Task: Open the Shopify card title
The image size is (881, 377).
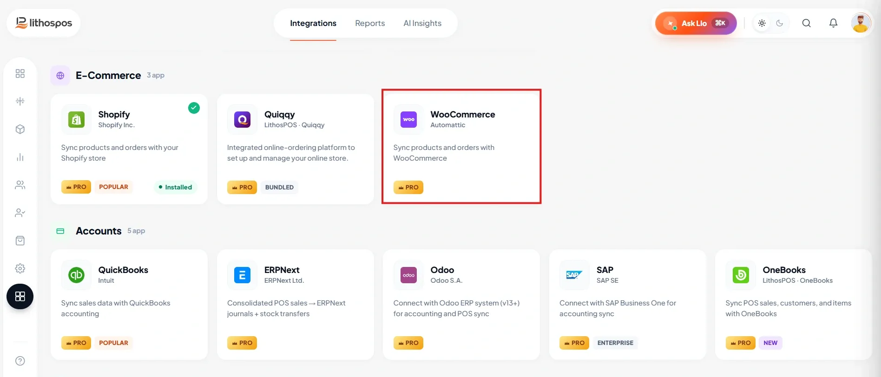Action: (114, 114)
